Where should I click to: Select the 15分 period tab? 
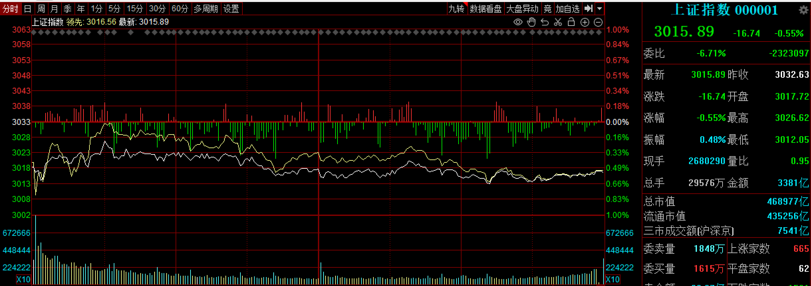click(x=135, y=9)
